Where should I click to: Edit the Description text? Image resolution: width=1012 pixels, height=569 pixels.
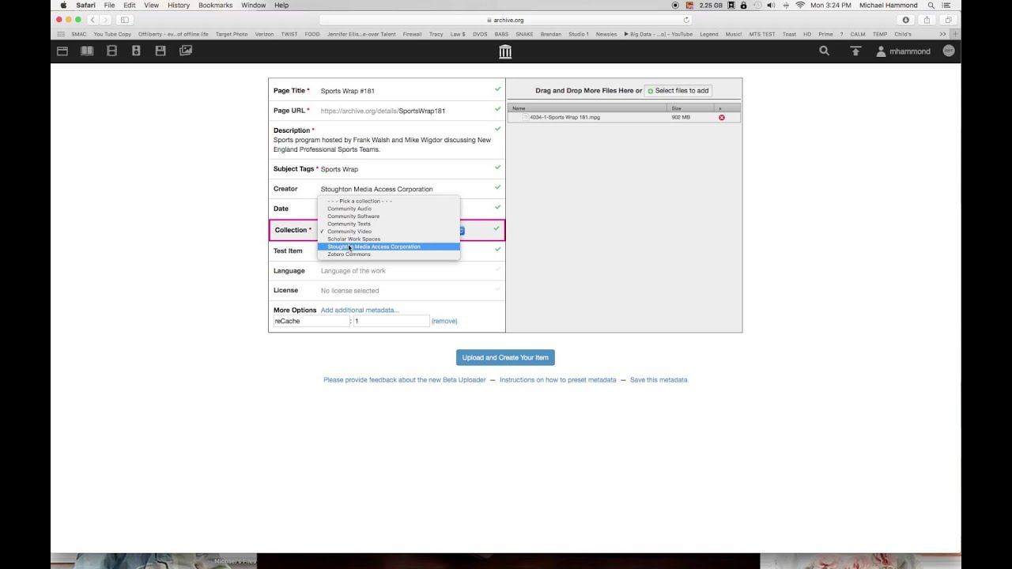382,145
